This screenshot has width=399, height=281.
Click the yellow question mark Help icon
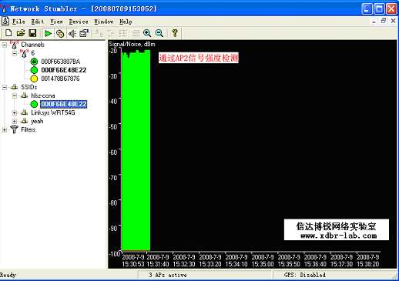(x=175, y=33)
